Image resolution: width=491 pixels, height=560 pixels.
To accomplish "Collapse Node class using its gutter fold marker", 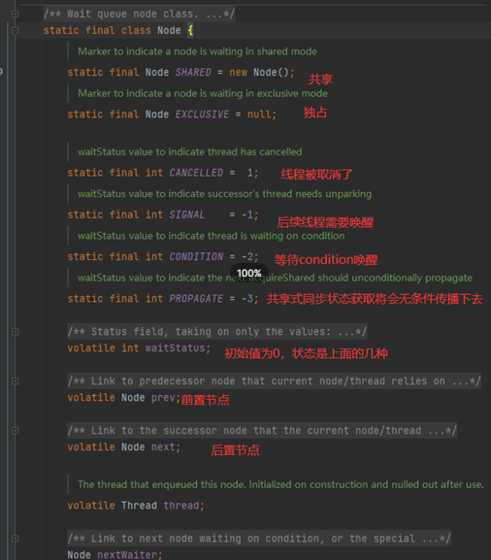I will [15, 31].
